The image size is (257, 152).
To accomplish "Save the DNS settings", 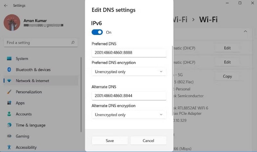I will click(110, 140).
